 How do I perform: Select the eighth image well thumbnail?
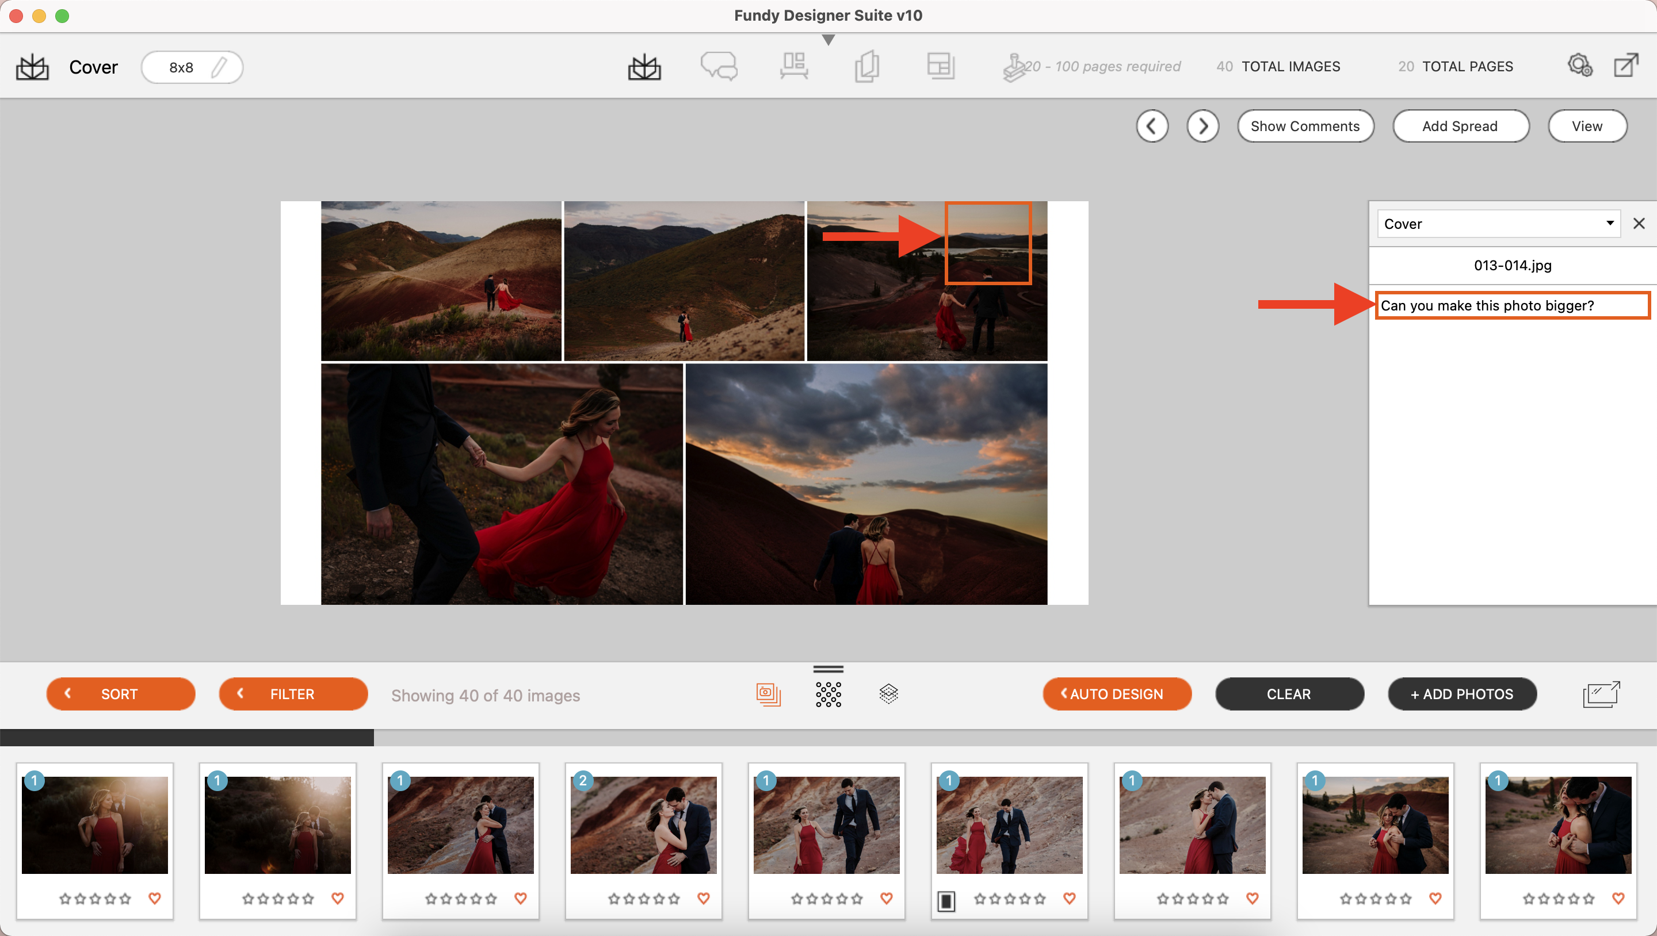coord(1375,825)
